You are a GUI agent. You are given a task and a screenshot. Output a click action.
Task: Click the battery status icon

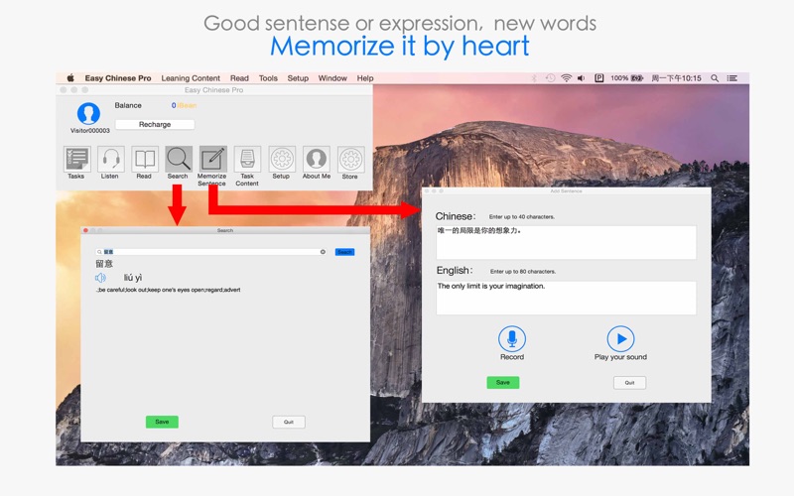point(636,78)
